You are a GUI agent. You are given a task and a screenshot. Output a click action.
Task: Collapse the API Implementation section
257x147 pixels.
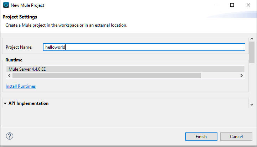(x=5, y=103)
